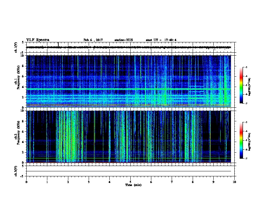Click the ch.2 spectrogram color scale bar
The image size is (264, 204).
click(241, 140)
